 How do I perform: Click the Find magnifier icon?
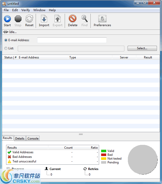click(x=85, y=19)
